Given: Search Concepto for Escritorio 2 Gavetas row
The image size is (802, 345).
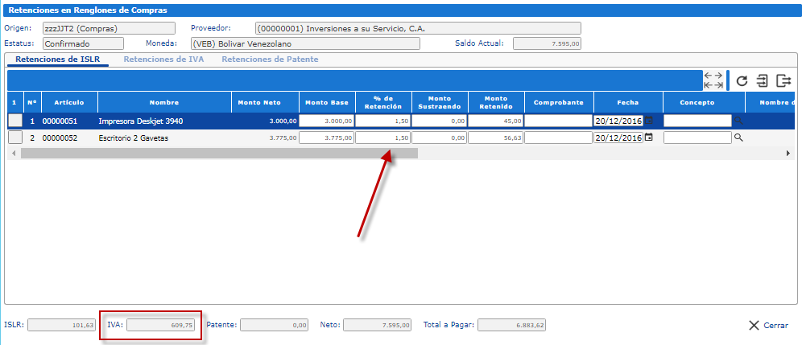Looking at the screenshot, I should (738, 138).
